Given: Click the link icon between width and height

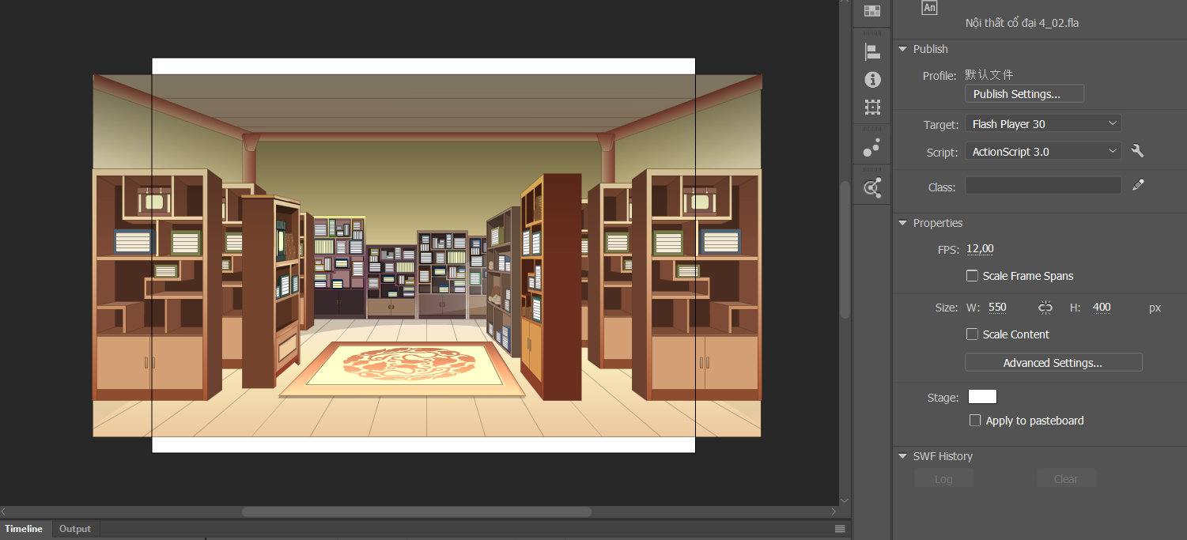Looking at the screenshot, I should [1045, 308].
